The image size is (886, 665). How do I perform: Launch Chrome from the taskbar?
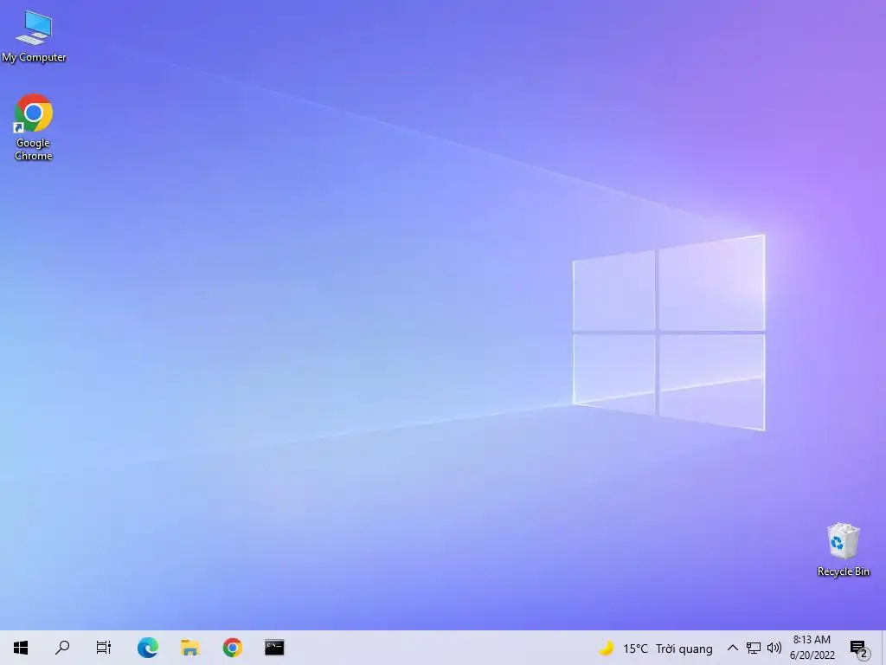(232, 648)
